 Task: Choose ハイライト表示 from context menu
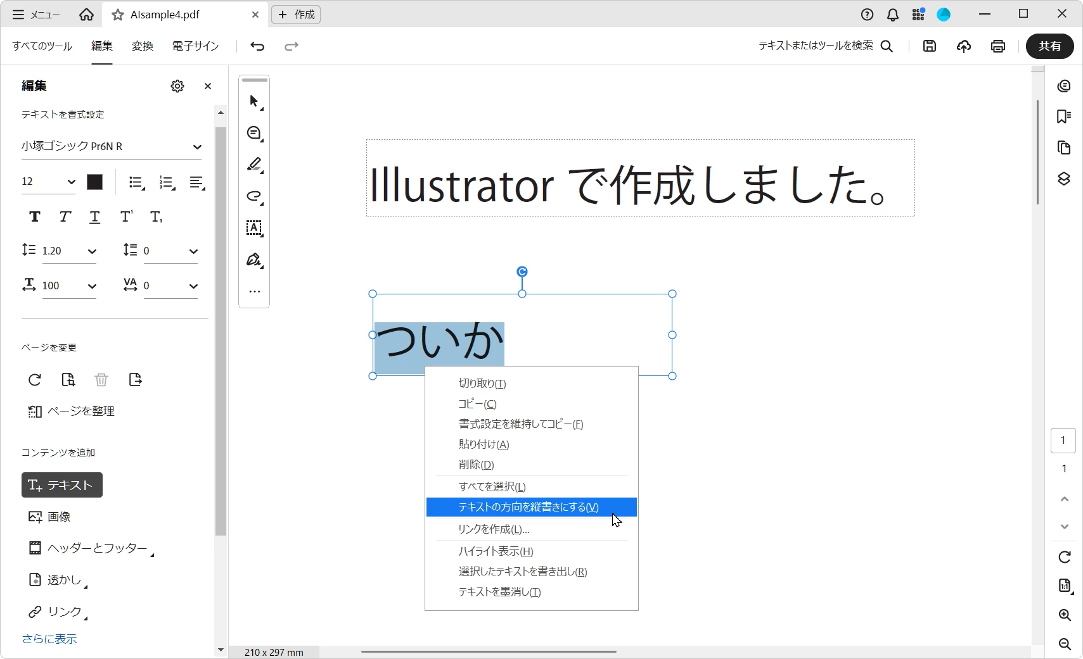coord(531,551)
